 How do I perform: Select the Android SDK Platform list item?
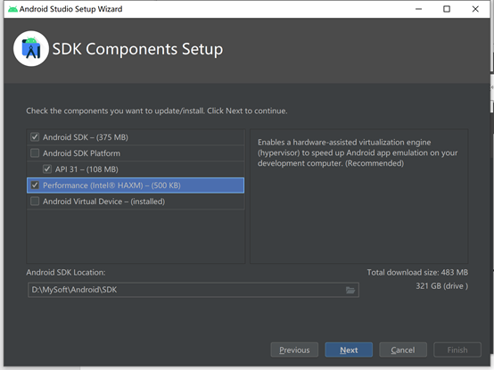tap(136, 153)
